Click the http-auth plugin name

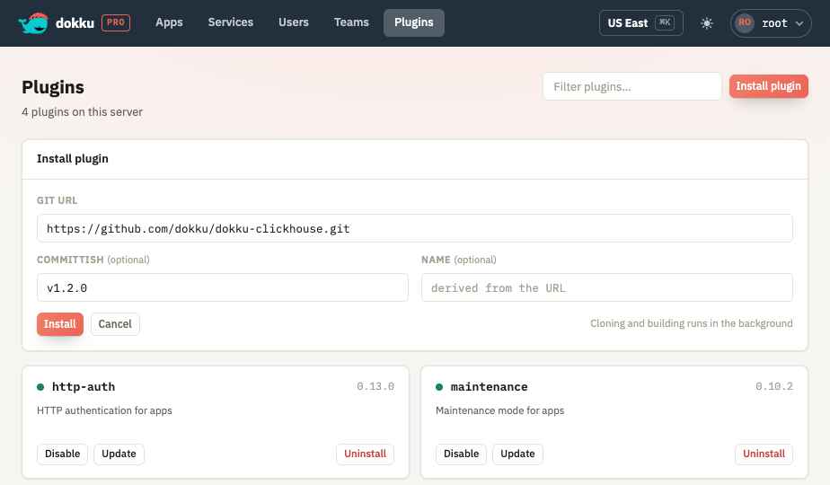tap(84, 387)
